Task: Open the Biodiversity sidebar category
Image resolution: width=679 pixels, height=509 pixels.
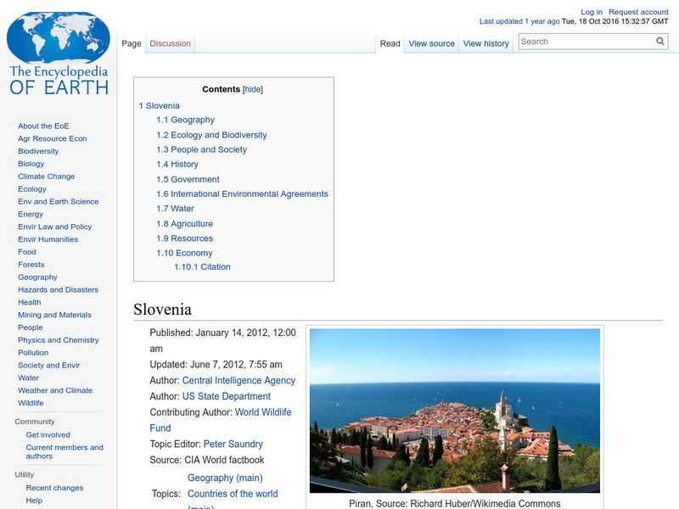Action: pos(37,151)
